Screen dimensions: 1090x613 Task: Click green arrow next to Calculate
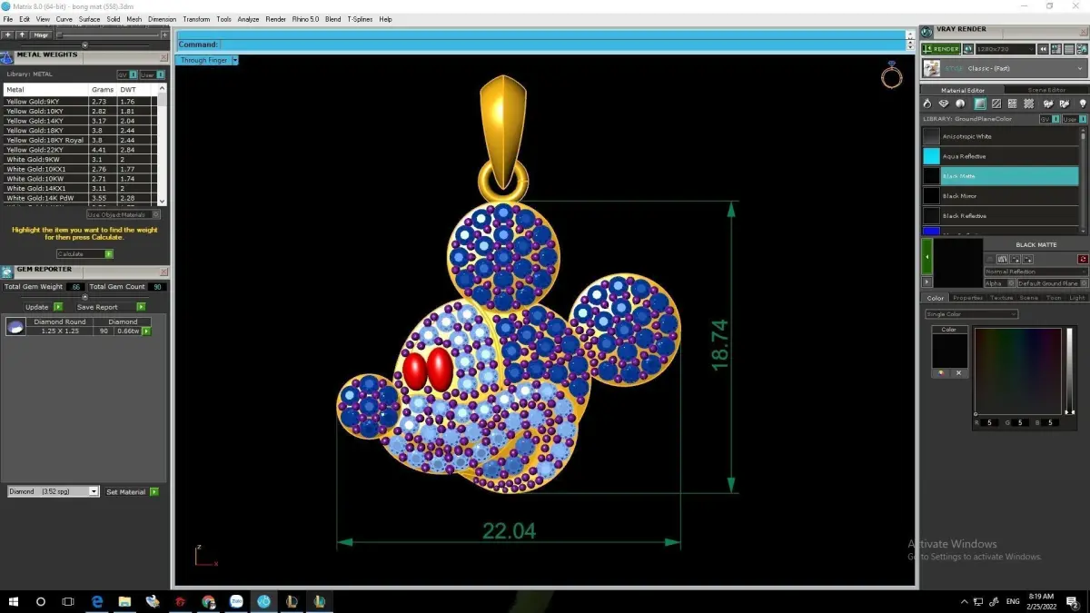109,254
